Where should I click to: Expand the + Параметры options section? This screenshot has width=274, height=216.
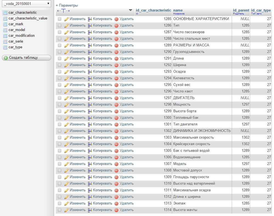pyautogui.click(x=67, y=5)
